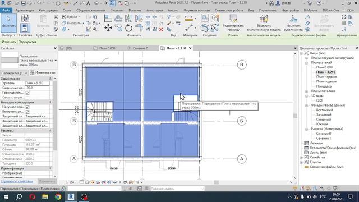The image size is (359, 202).
Task: Click the red X delete tool
Action: (161, 29)
